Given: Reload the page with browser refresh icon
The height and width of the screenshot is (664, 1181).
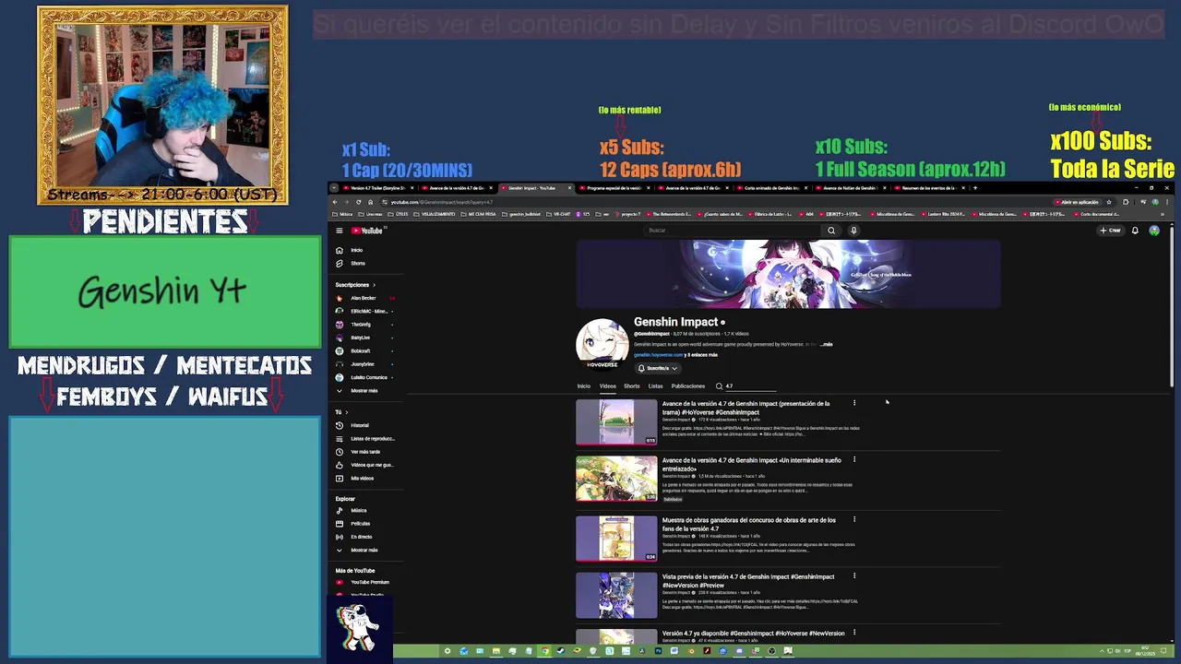Looking at the screenshot, I should [x=358, y=202].
